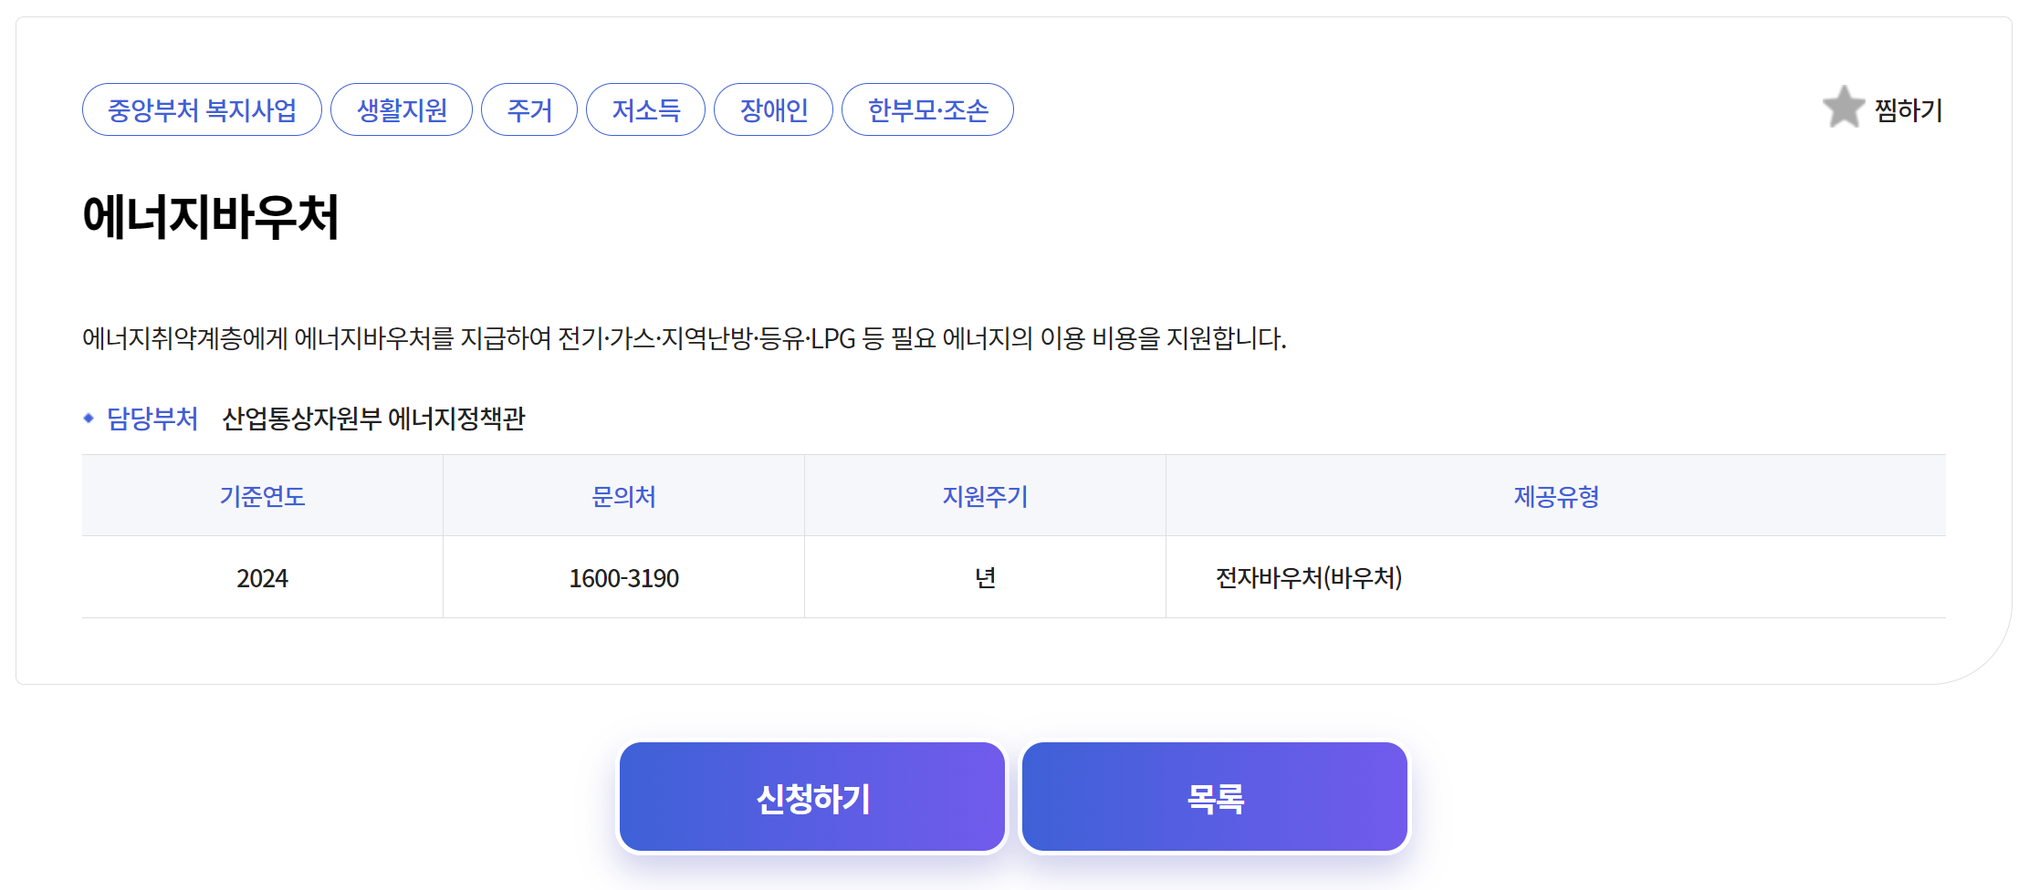Click the 문의처 column header

click(623, 495)
